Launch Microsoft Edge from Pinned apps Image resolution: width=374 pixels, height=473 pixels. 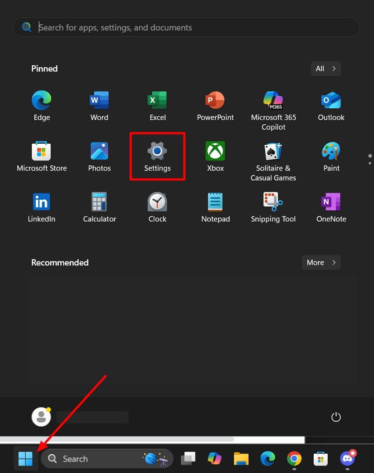(41, 100)
